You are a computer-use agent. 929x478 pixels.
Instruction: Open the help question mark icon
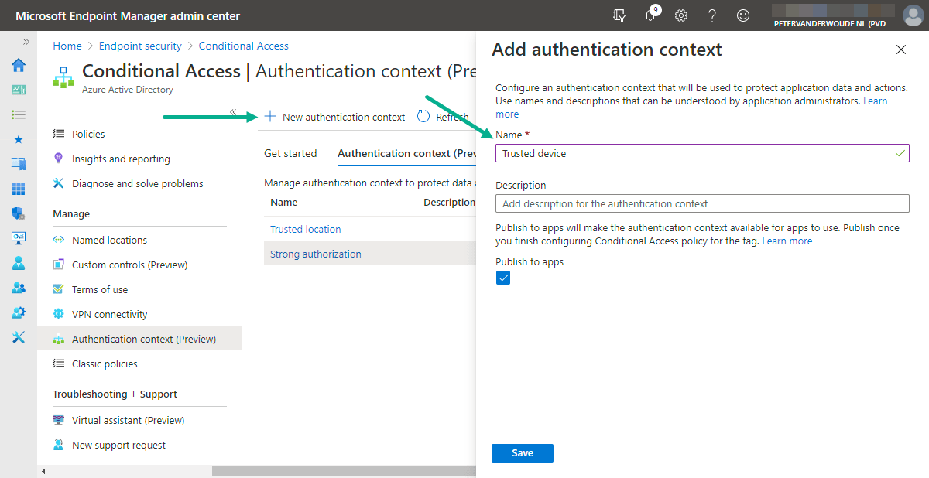711,15
